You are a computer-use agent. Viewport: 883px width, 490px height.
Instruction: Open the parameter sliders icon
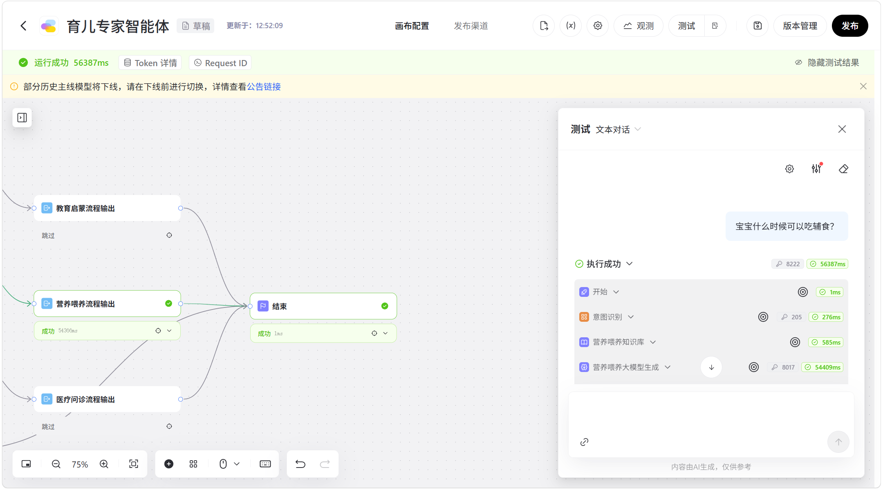[816, 169]
